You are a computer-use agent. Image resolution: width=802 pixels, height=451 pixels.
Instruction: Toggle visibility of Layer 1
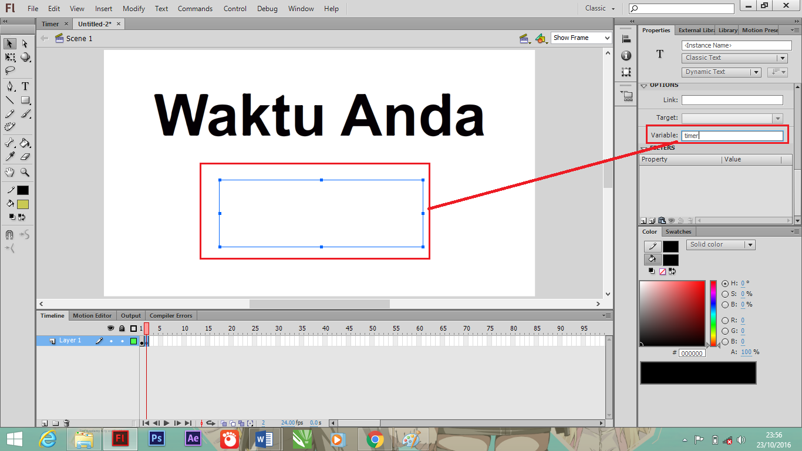pos(111,341)
